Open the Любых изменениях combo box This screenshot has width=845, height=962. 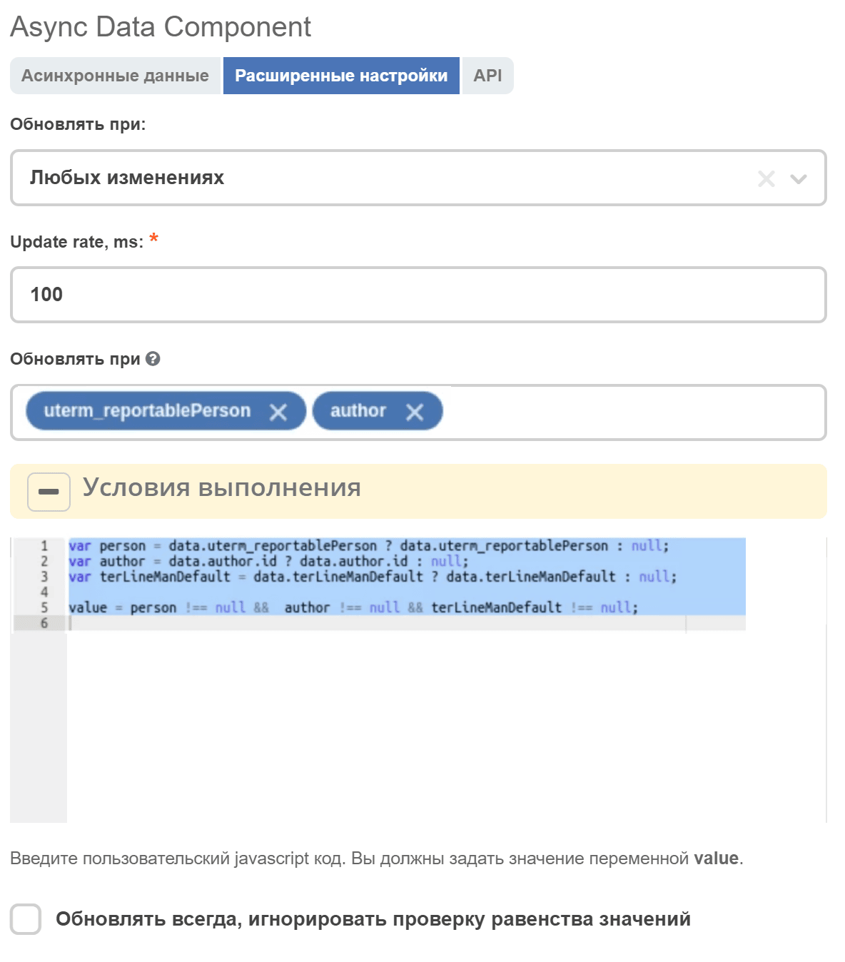click(418, 178)
